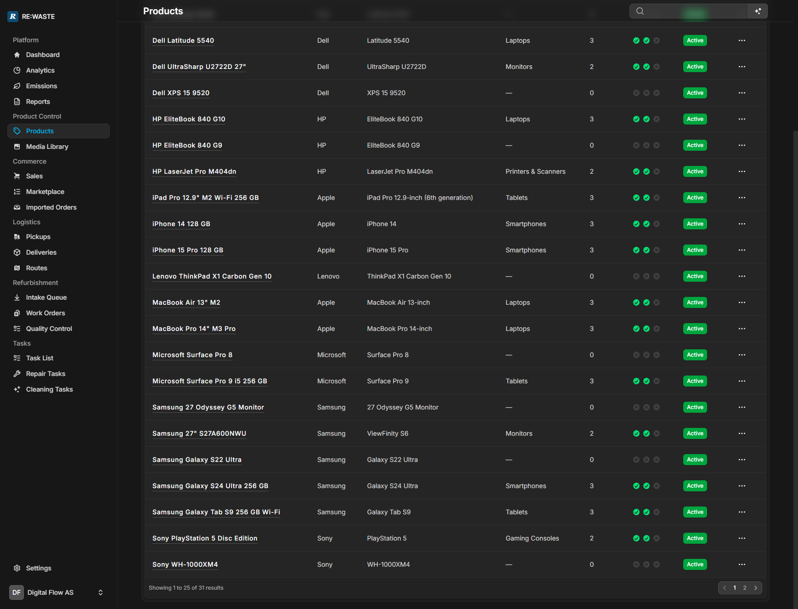Viewport: 798px width, 609px height.
Task: Click the AI sparkle search button
Action: (x=758, y=11)
